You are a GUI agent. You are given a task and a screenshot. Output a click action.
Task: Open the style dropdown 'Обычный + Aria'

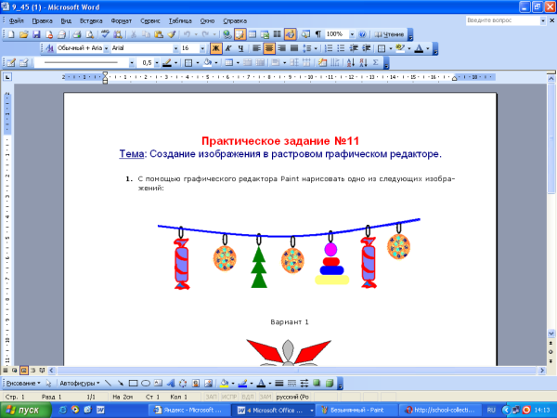tap(106, 48)
